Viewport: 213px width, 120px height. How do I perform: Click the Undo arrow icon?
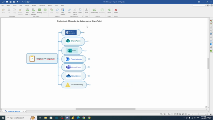[x=18, y=2]
